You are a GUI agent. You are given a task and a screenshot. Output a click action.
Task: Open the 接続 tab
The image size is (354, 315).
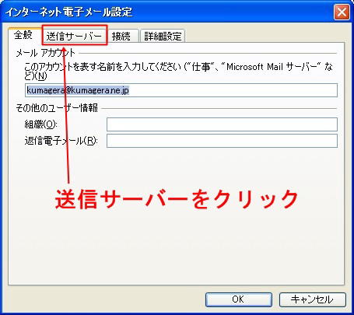pos(121,36)
